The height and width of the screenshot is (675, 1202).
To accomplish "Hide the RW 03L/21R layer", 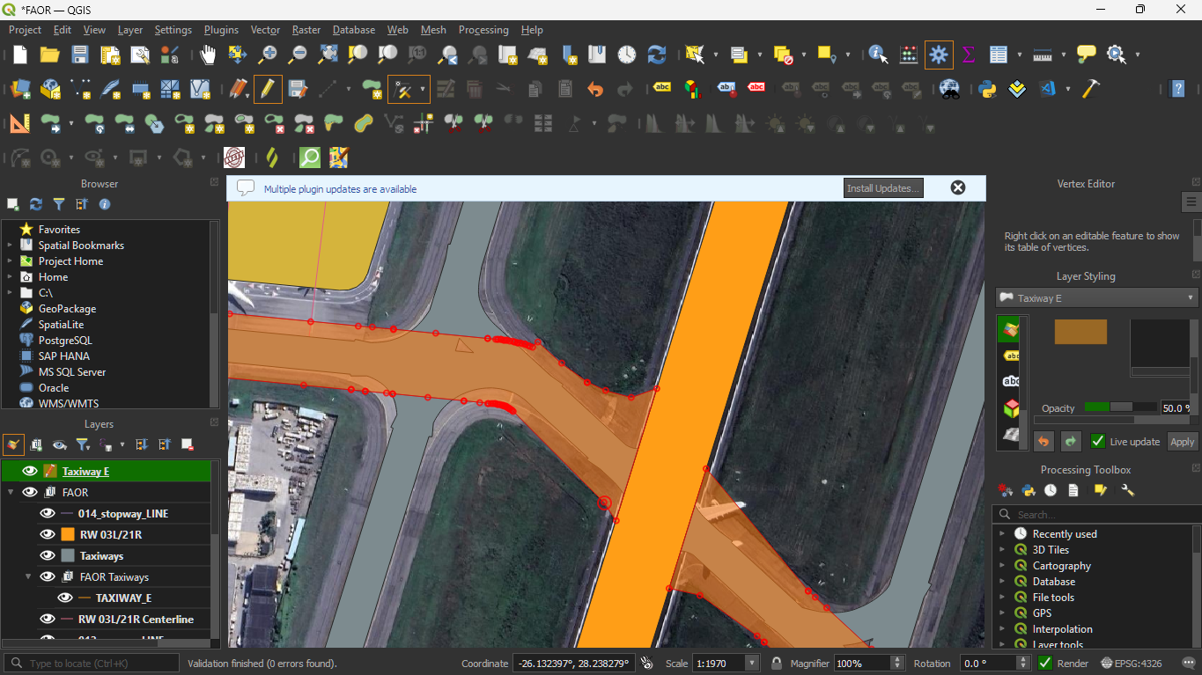I will coord(48,534).
